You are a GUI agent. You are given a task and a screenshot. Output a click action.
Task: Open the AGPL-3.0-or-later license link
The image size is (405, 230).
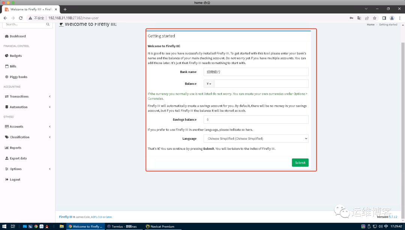coord(102,217)
